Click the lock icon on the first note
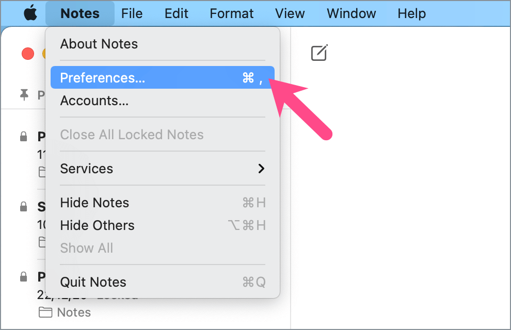This screenshot has width=511, height=330. click(23, 136)
